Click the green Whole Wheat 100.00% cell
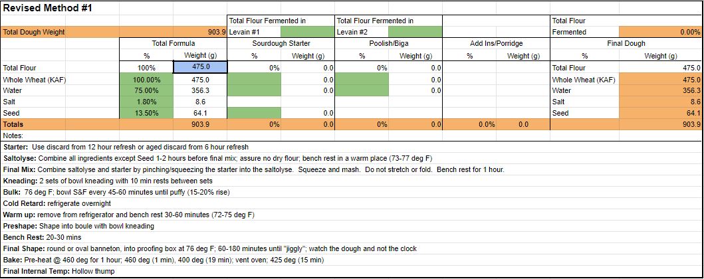The width and height of the screenshot is (704, 279). (x=146, y=79)
